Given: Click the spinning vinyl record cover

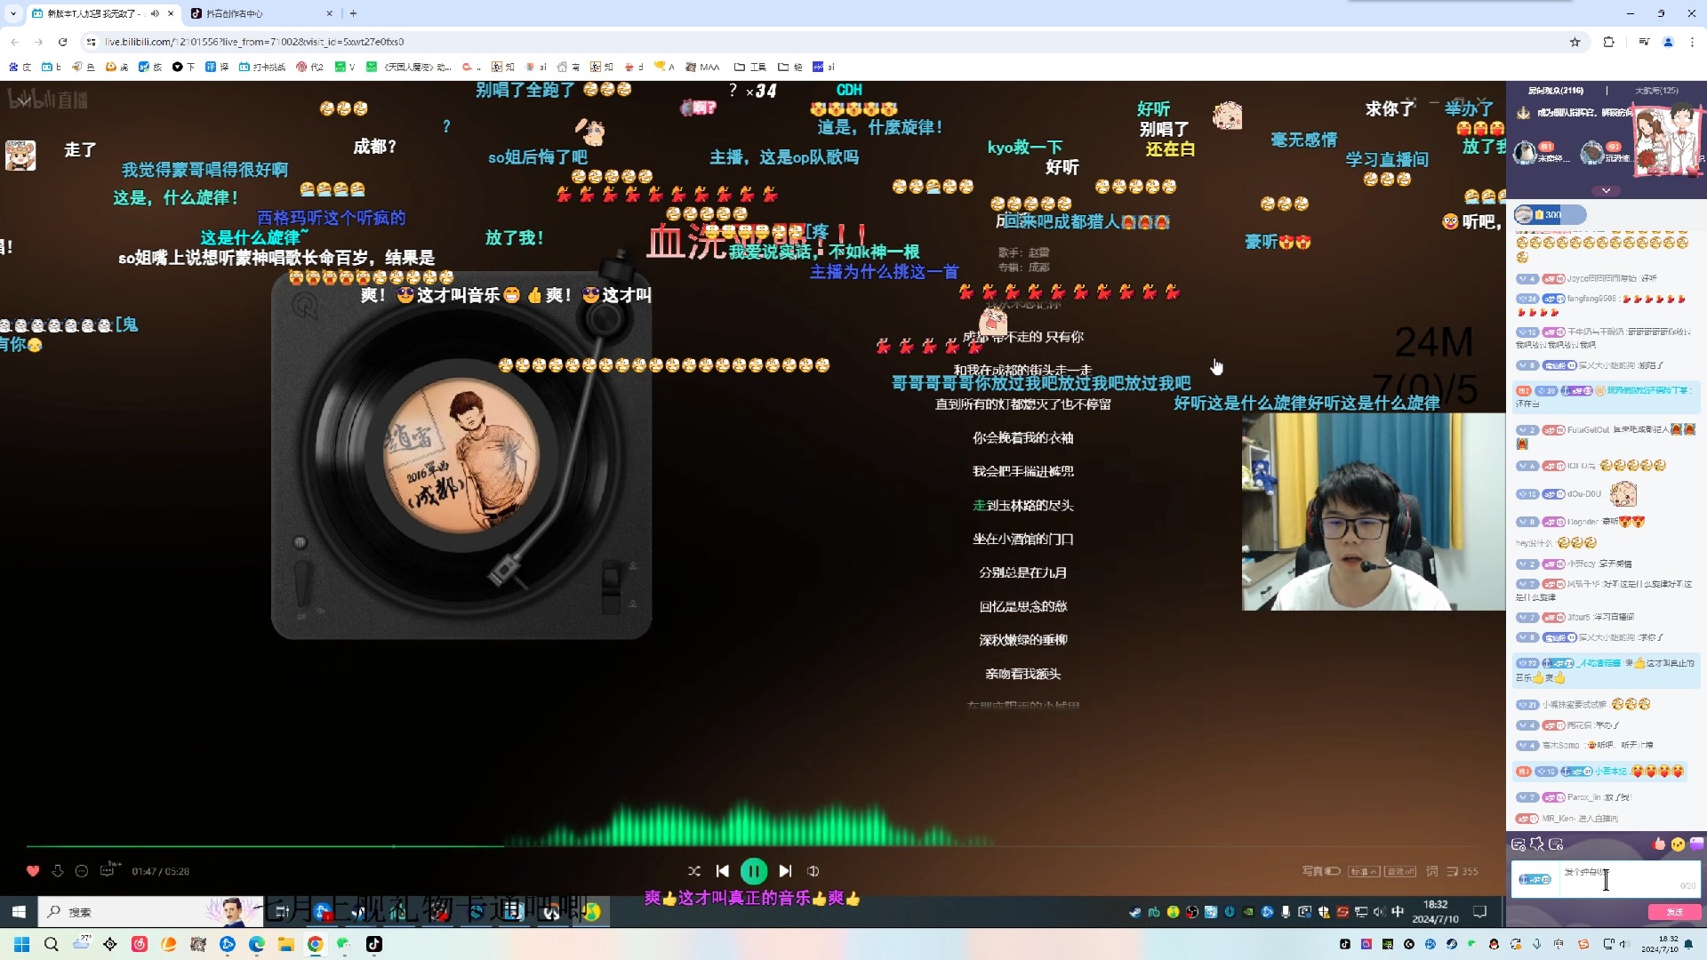Looking at the screenshot, I should (461, 456).
